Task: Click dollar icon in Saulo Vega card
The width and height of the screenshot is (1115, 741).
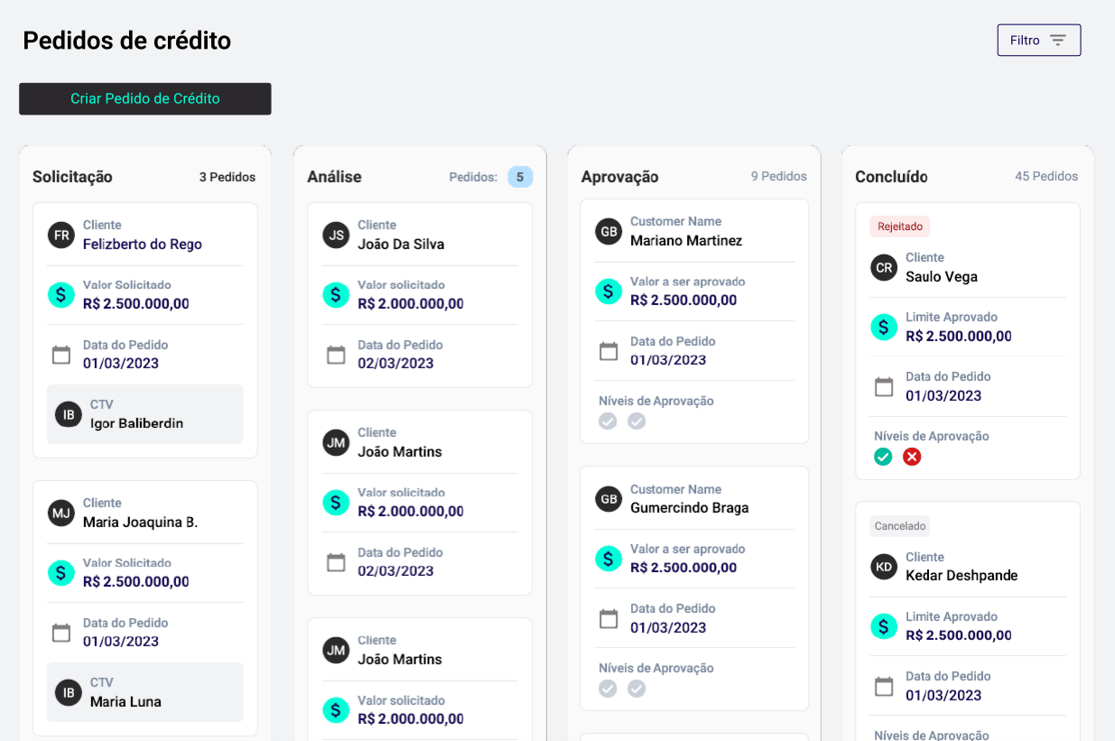Action: (x=884, y=327)
